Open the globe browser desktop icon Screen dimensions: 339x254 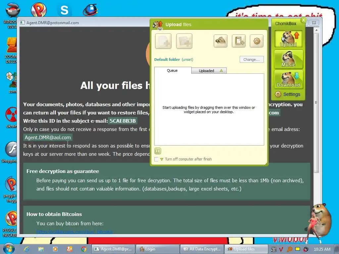click(x=91, y=10)
